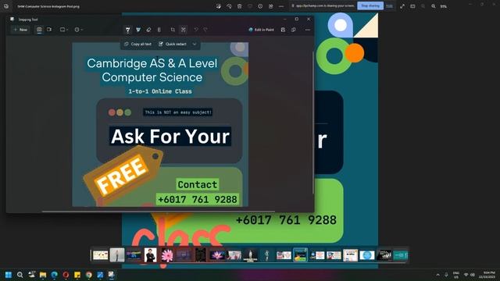The width and height of the screenshot is (500, 281).
Task: Click Quick redact
Action: 173,44
